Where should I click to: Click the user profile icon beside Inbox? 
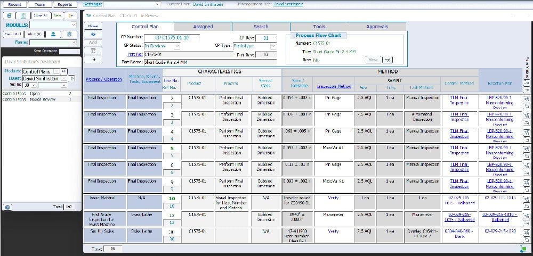pyautogui.click(x=53, y=34)
